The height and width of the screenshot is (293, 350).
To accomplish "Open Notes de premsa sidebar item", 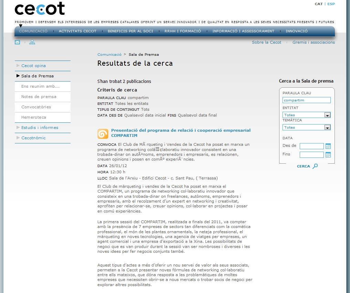I will coord(39,97).
